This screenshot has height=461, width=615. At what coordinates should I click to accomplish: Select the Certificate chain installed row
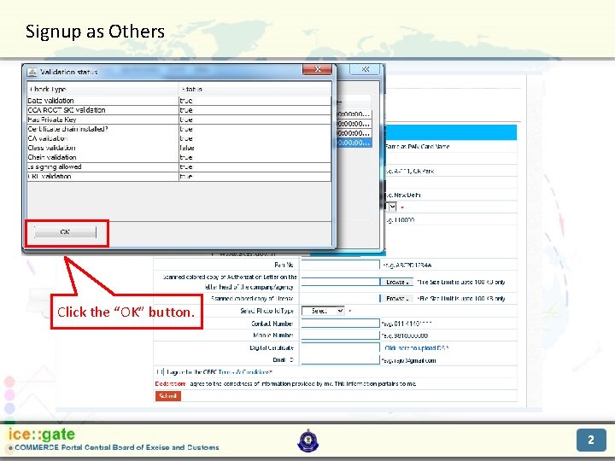coord(179,129)
